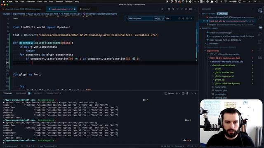Viewport: 264px width, 148px height.
Task: Click the Python terminal label
Action: (169, 93)
